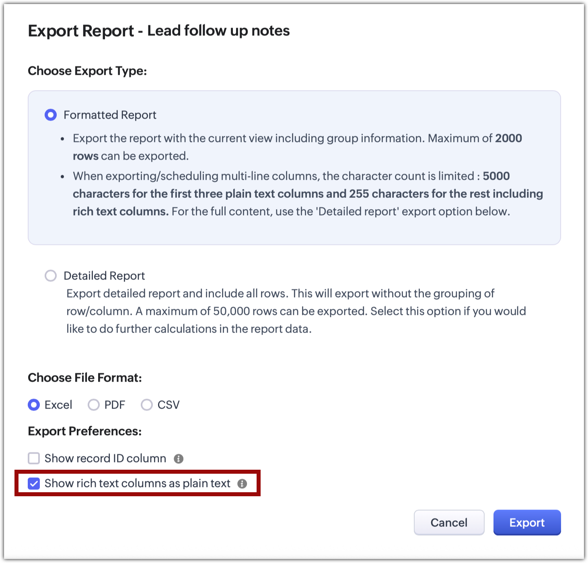Viewport: 588px width, 563px height.
Task: Click the "Show record ID column" label text
Action: [105, 458]
